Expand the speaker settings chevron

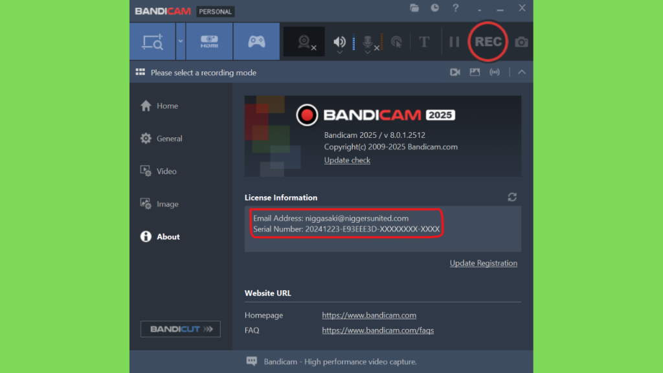pyautogui.click(x=339, y=52)
